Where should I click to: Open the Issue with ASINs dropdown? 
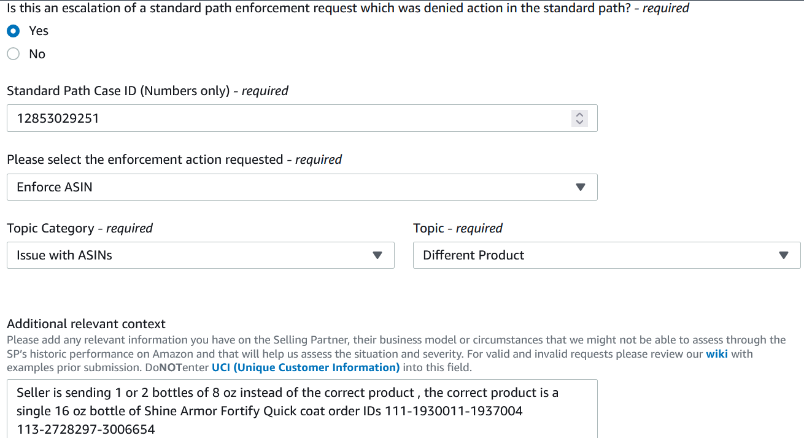(200, 255)
